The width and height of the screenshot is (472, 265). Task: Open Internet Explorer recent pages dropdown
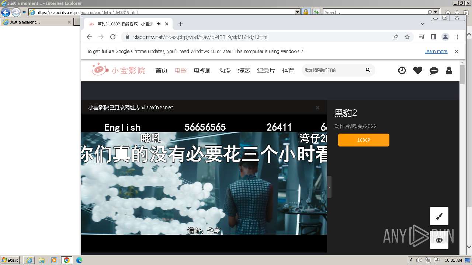point(24,12)
